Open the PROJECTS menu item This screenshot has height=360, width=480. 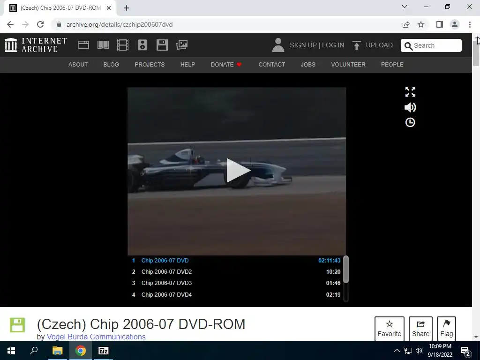150,65
